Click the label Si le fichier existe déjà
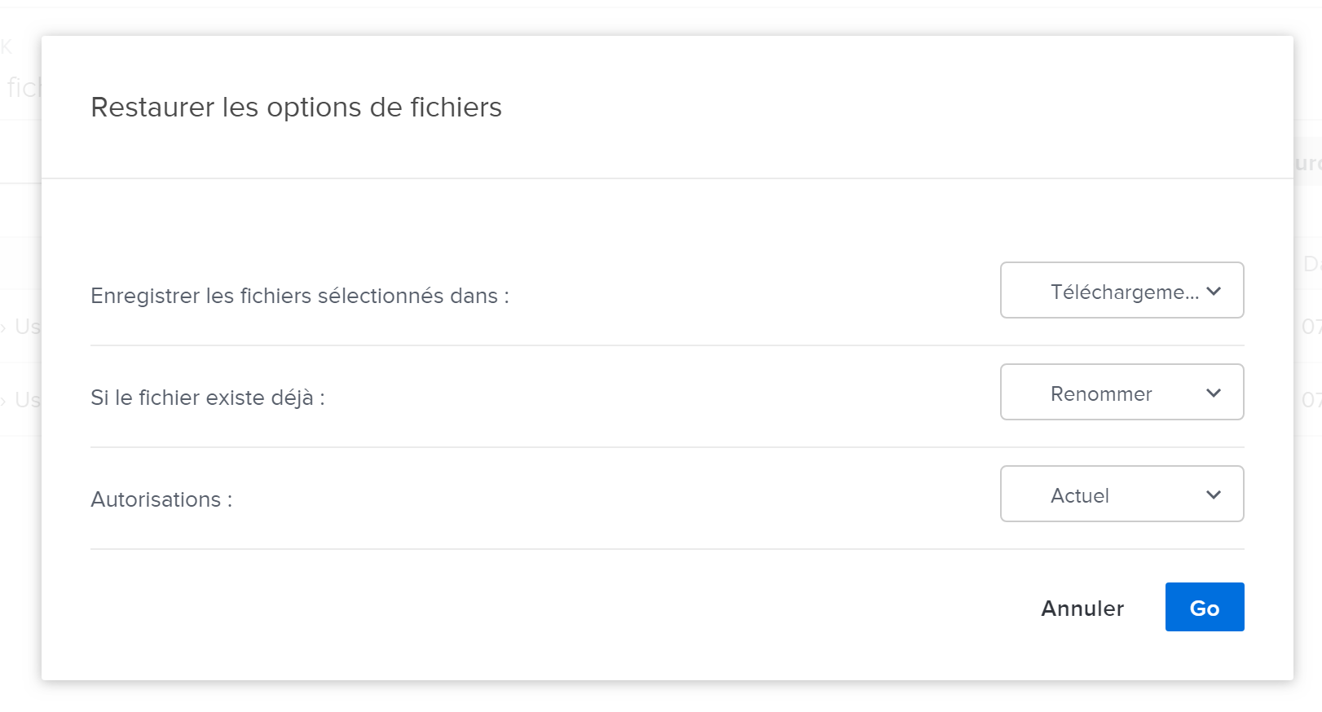This screenshot has height=712, width=1322. click(207, 398)
